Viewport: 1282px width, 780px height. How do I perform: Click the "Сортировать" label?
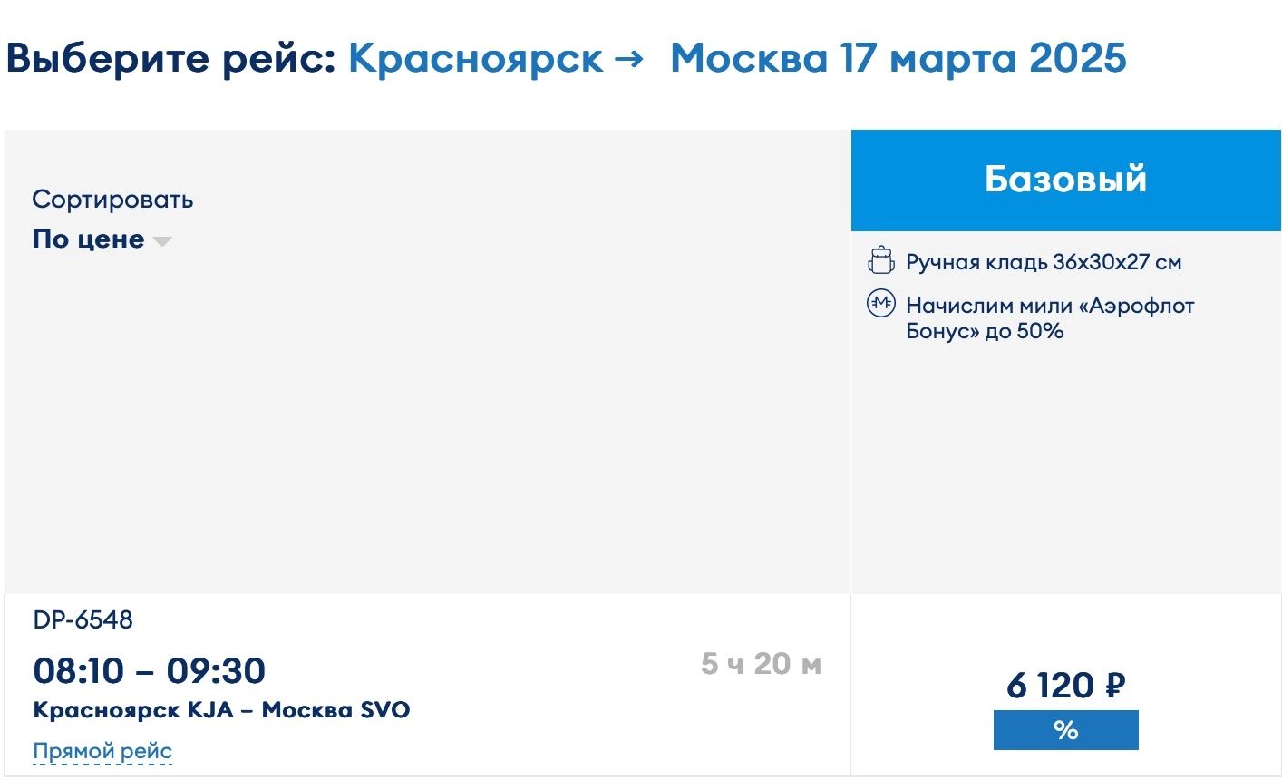[x=112, y=200]
